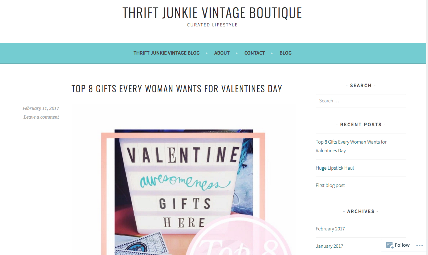428x255 pixels.
Task: Open the Top 8 Gifts post title
Action: coord(177,89)
